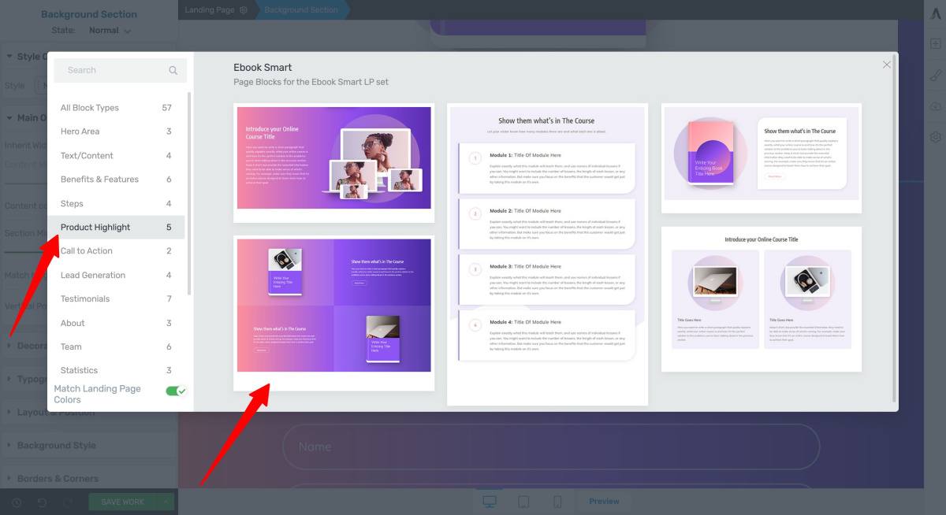The width and height of the screenshot is (946, 515).
Task: Open the Lead Generation category
Action: point(116,276)
